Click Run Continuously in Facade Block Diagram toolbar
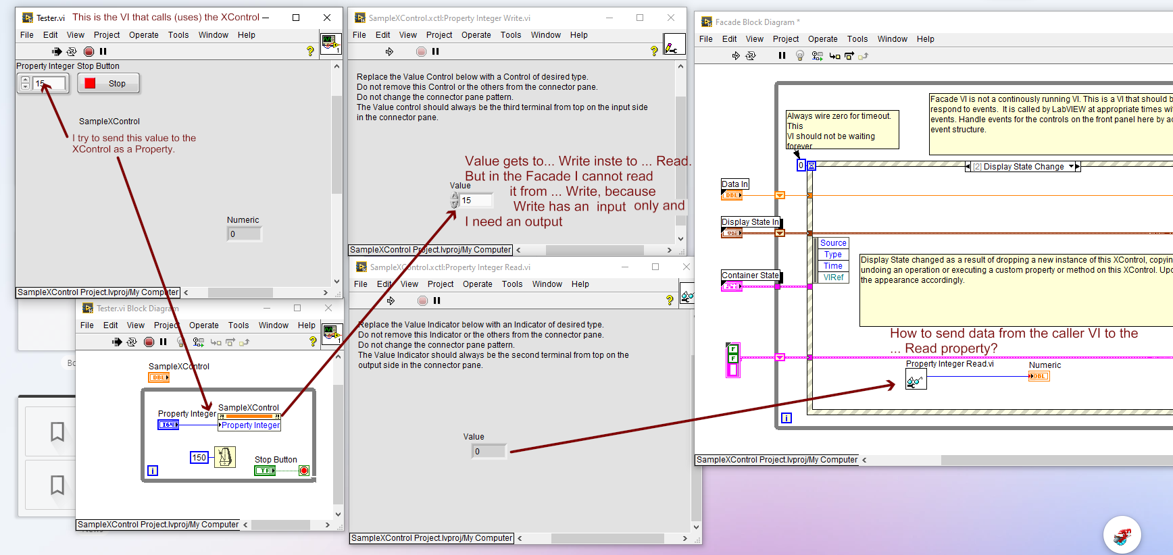Viewport: 1173px width, 555px height. pyautogui.click(x=751, y=56)
